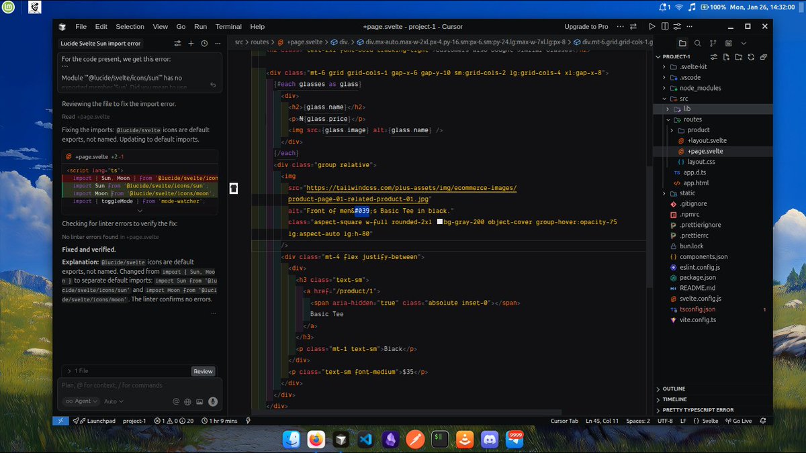The height and width of the screenshot is (453, 806).
Task: Expand the activity bar chevron for more views
Action: pyautogui.click(x=744, y=43)
